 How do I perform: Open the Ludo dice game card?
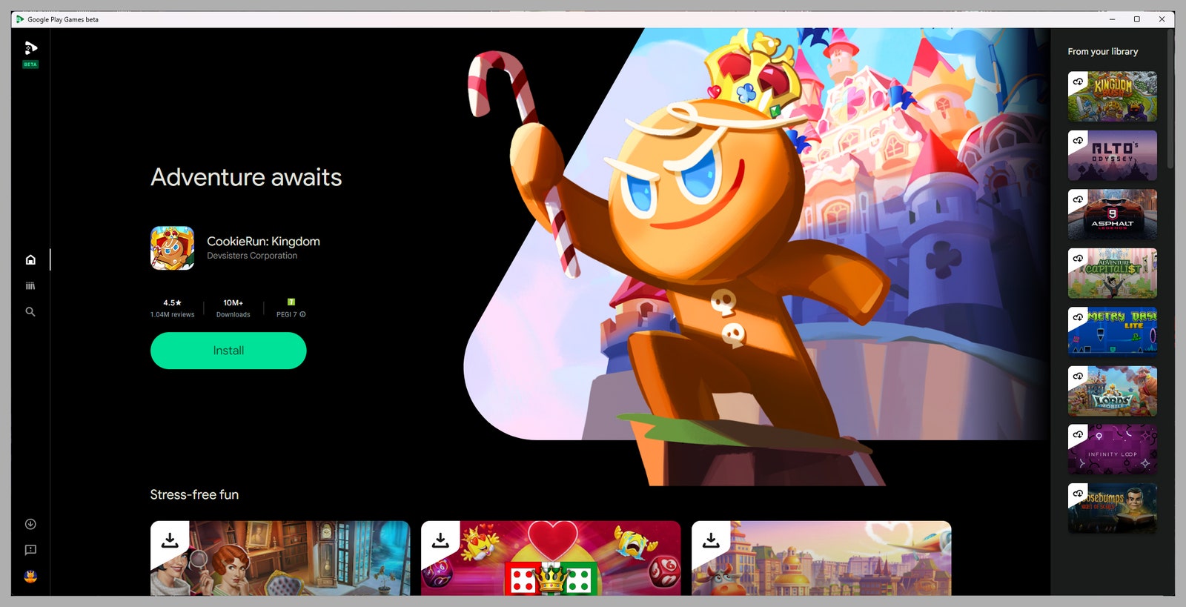pos(551,558)
